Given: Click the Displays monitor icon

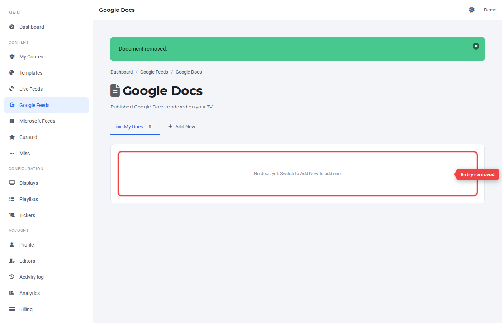Looking at the screenshot, I should 12,183.
